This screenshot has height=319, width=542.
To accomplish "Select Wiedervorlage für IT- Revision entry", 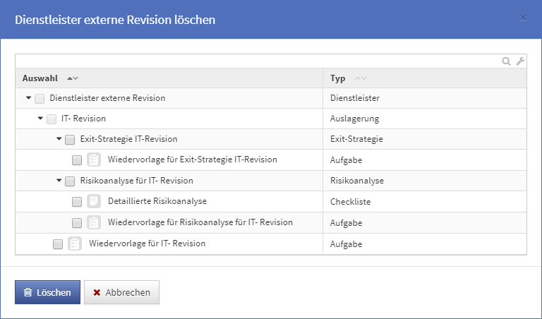I will tap(147, 243).
